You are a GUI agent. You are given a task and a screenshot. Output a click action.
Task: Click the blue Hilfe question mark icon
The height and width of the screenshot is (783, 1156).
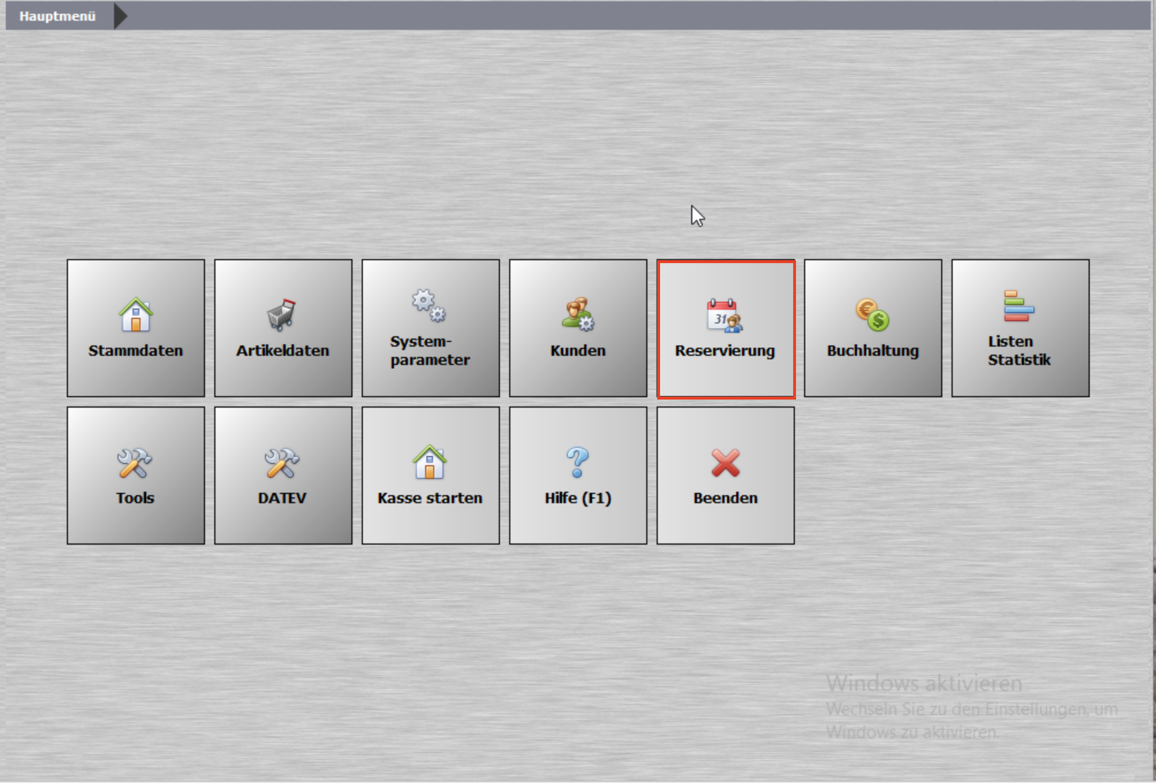[578, 462]
